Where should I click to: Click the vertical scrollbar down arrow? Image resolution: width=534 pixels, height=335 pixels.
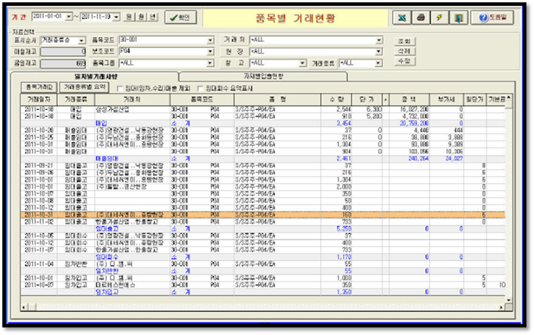pos(508,300)
